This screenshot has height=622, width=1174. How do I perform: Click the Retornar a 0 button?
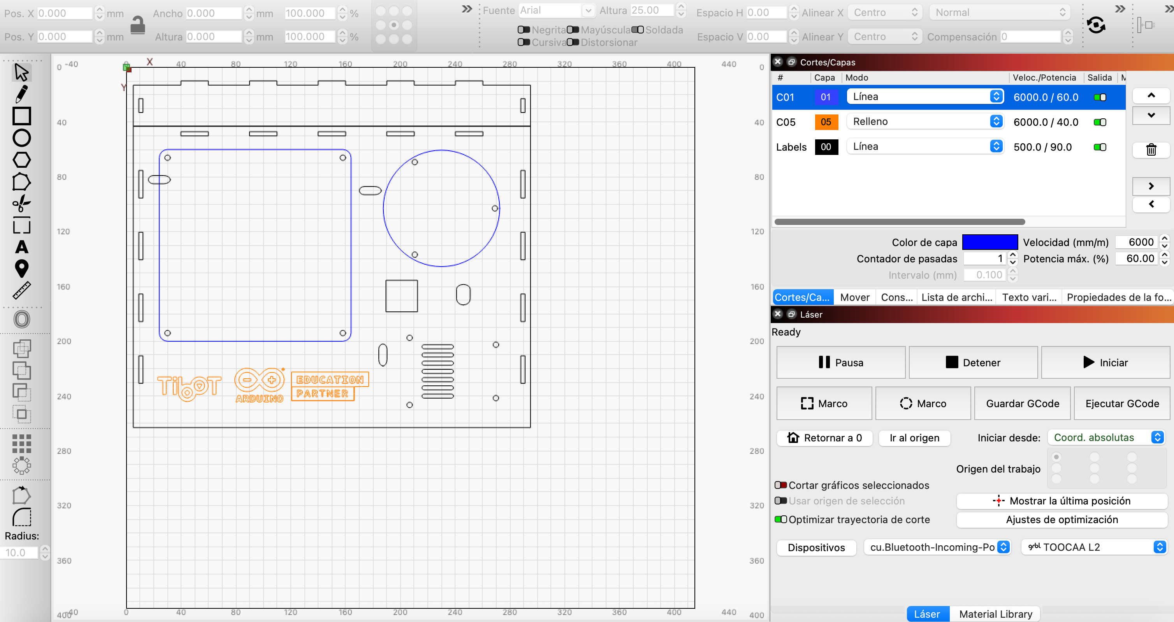click(824, 438)
